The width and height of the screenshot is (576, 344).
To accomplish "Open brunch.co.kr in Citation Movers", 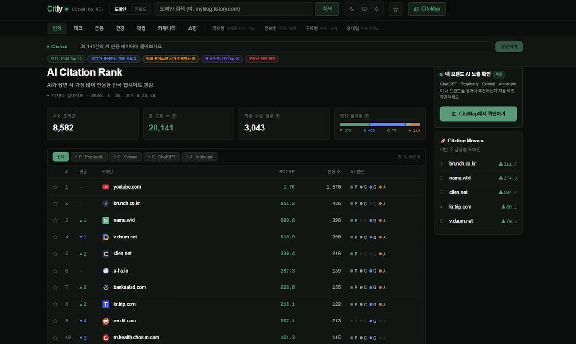I will click(462, 164).
